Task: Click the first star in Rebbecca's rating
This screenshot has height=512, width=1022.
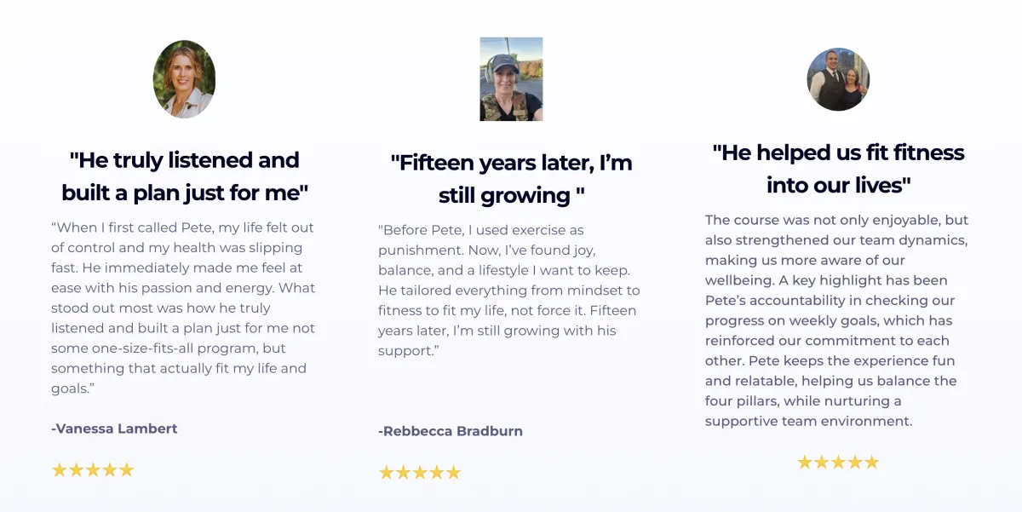Action: point(387,472)
